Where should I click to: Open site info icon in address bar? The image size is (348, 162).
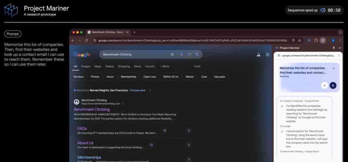95,40
